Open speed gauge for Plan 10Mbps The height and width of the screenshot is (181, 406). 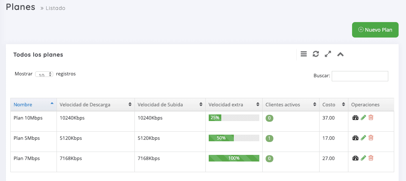pos(355,118)
